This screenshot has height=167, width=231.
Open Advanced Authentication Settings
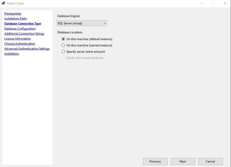point(27,48)
